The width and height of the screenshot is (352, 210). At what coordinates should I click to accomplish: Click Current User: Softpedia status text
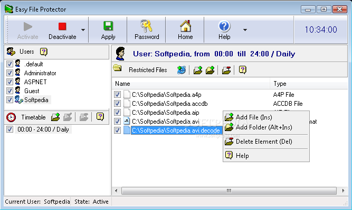coord(37,202)
